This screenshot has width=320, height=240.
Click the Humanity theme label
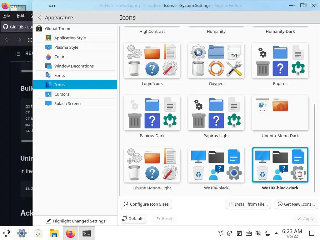pyautogui.click(x=216, y=32)
